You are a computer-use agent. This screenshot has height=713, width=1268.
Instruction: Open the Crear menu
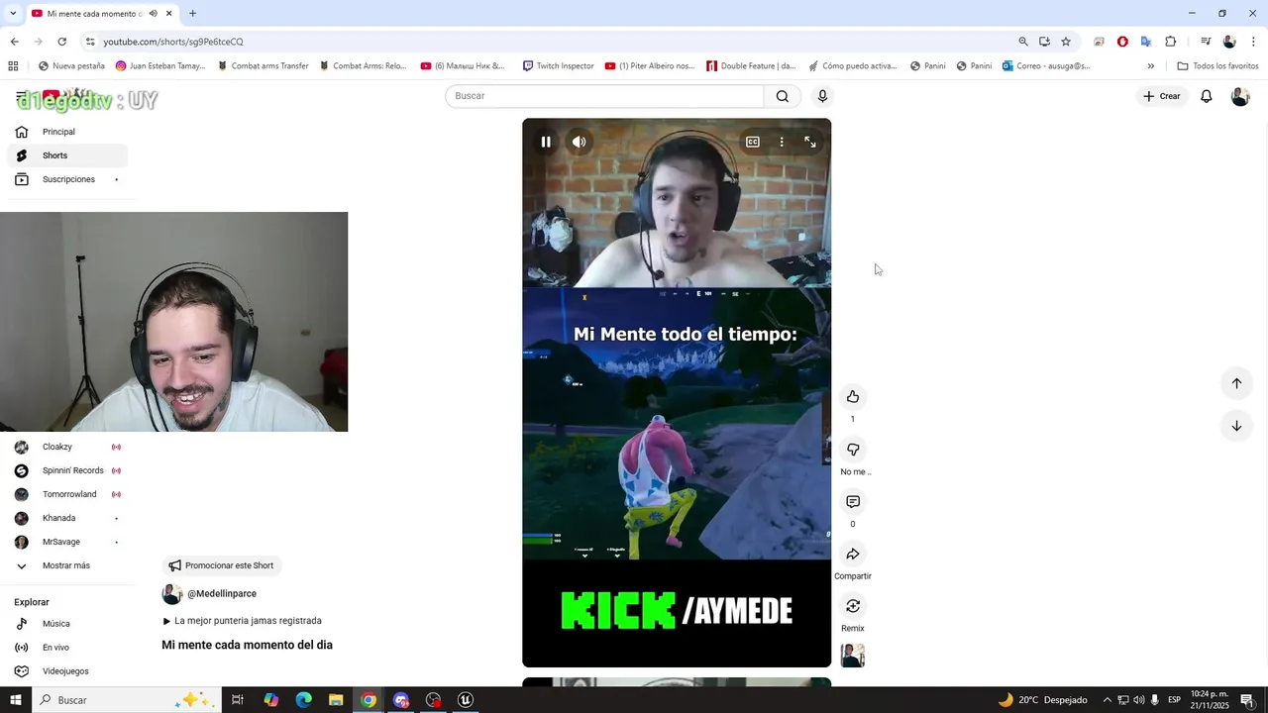pyautogui.click(x=1162, y=96)
